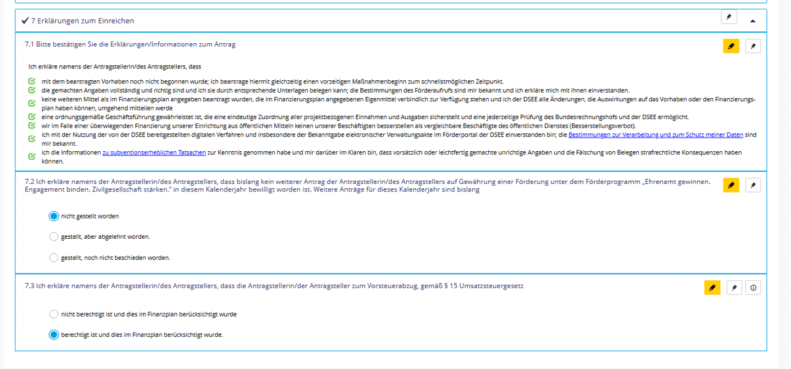Pin question 7.3 Vorsteuerabzug
791x369 pixels.
coord(734,288)
